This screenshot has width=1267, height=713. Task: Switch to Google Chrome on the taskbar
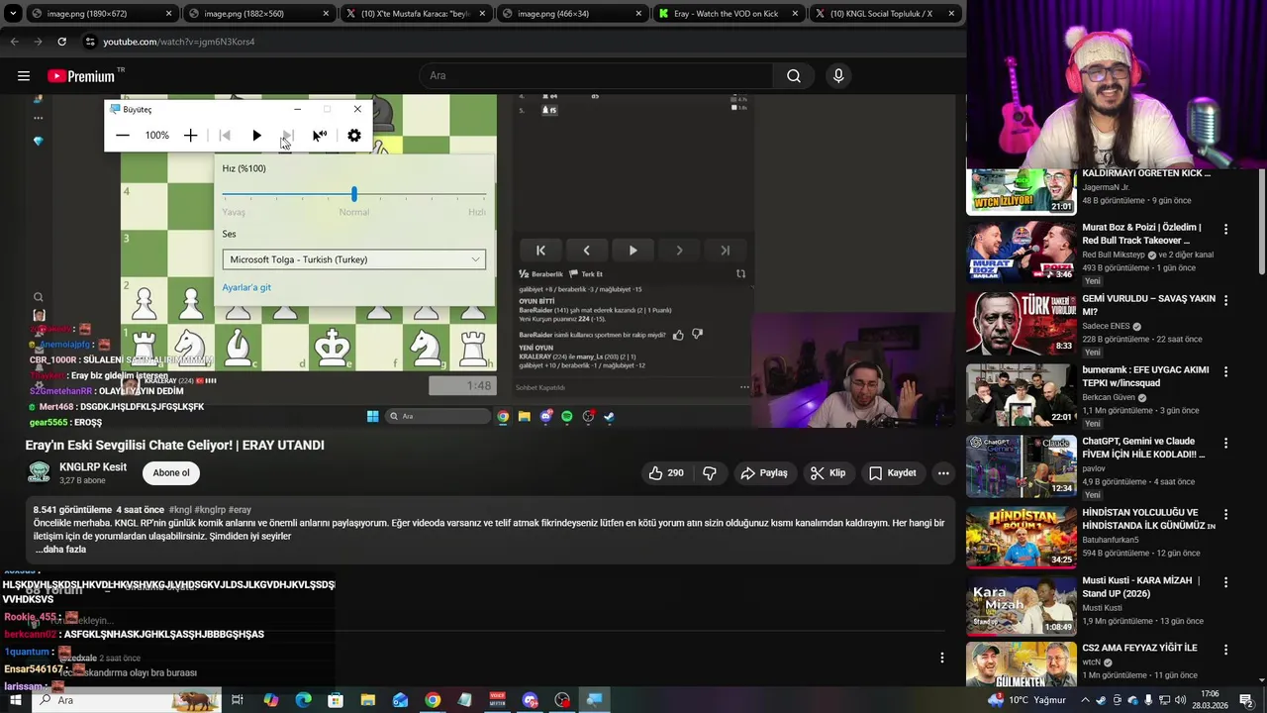[x=433, y=700]
